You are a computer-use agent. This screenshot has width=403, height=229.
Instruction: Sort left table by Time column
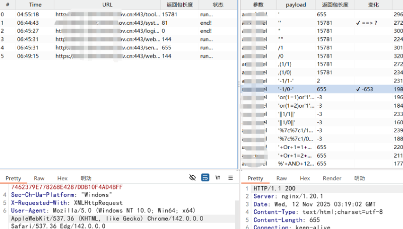[x=35, y=5]
